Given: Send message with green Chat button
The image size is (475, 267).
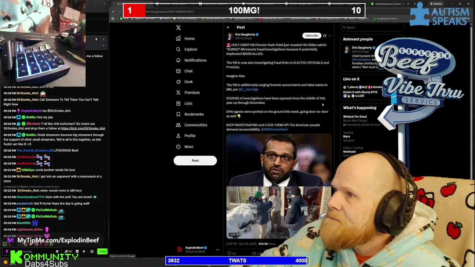Looking at the screenshot, I should coord(102,251).
